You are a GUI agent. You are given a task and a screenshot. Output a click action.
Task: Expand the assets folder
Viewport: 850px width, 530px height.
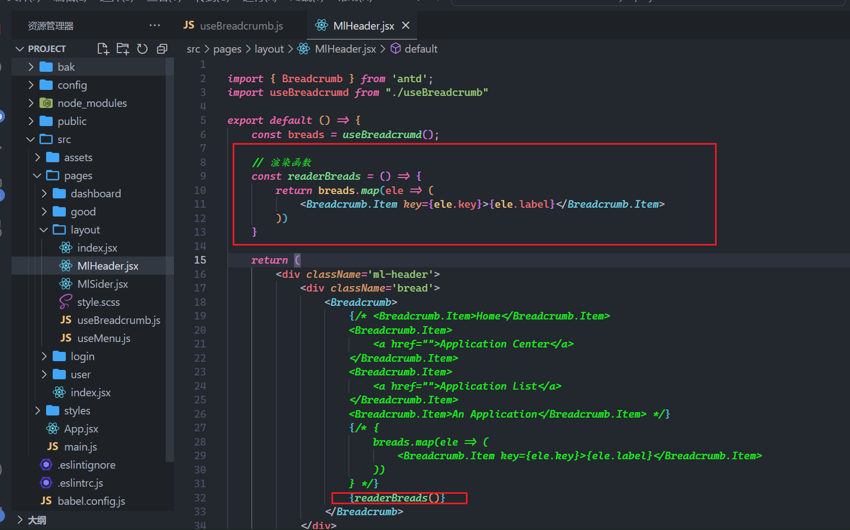click(x=37, y=157)
